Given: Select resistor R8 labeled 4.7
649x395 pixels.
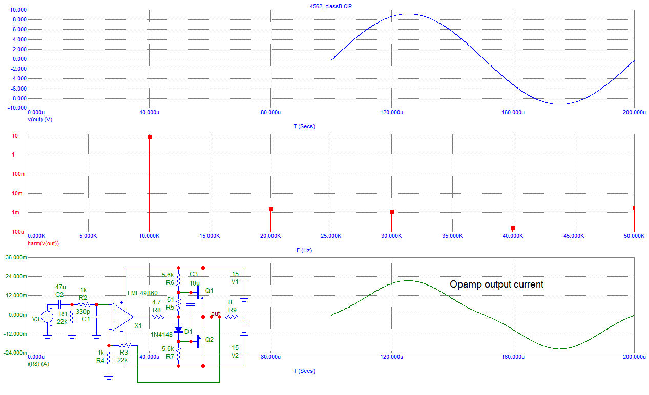Looking at the screenshot, I should (x=157, y=317).
